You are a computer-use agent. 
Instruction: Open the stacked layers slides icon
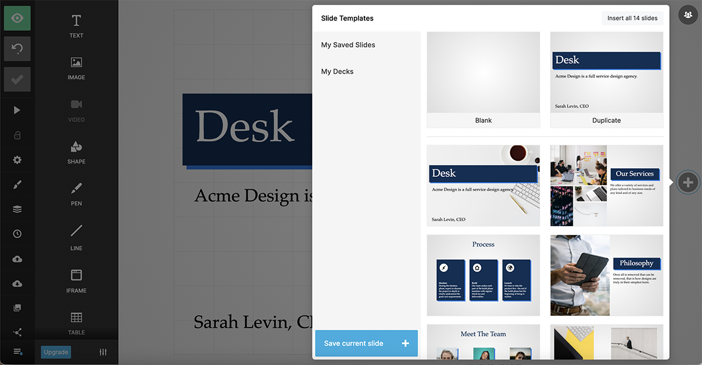[x=17, y=210]
